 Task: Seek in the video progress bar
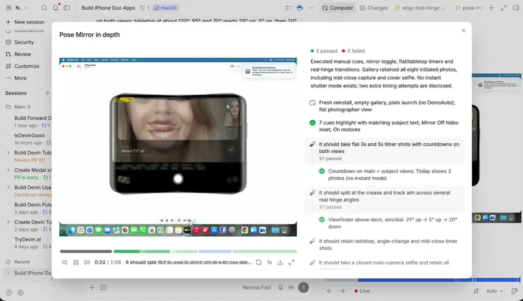[x=178, y=251]
